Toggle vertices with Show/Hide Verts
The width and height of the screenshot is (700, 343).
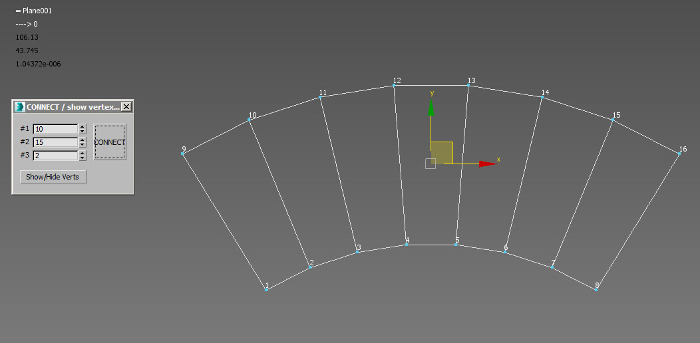[x=53, y=177]
